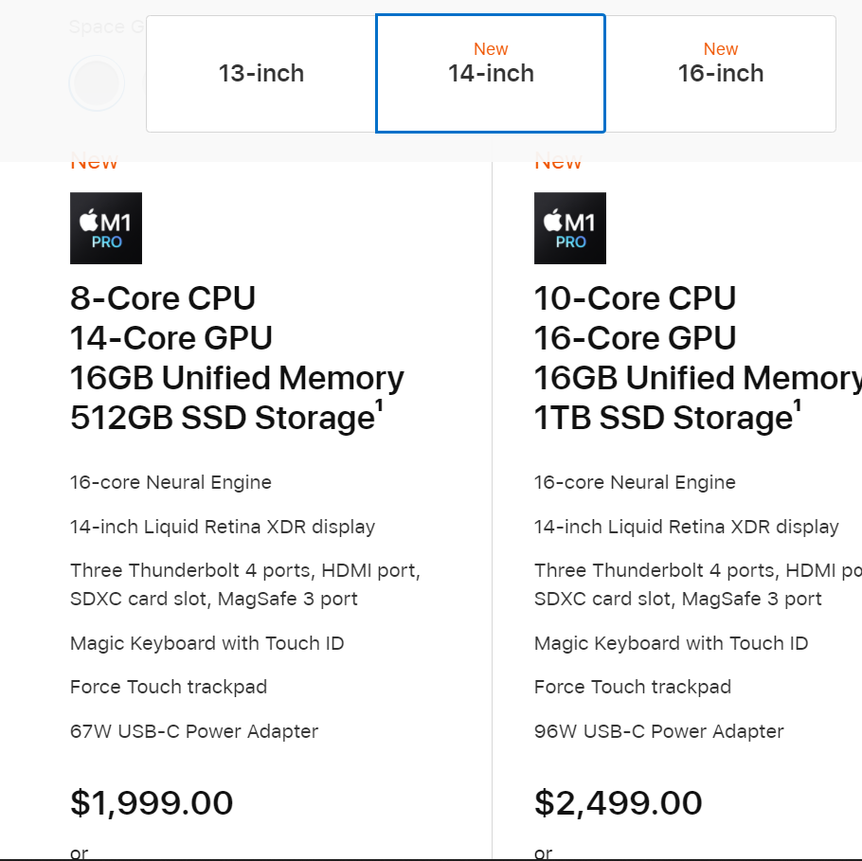Viewport: 862px width, 861px height.
Task: Switch to the New 16-inch size option
Action: pyautogui.click(x=721, y=74)
